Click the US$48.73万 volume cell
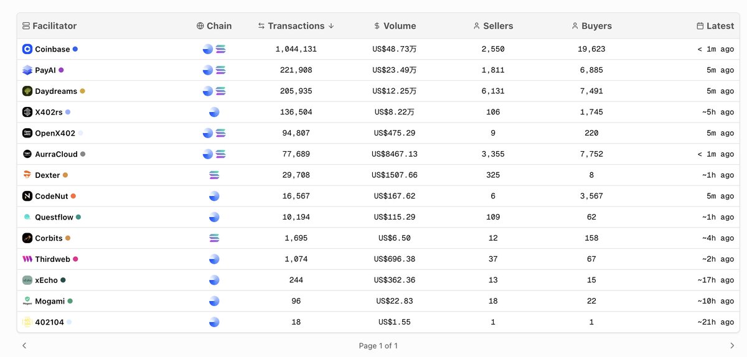Viewport: 747px width, 357px height. click(x=395, y=49)
